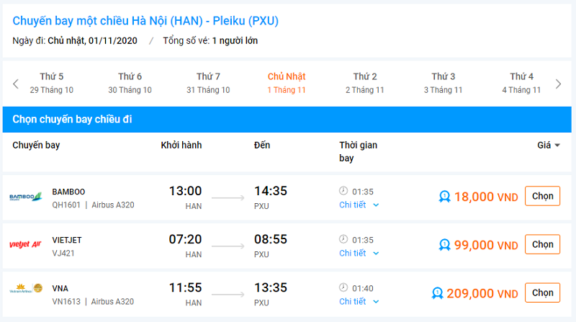Expand Chi tiết for the VNA flight
This screenshot has width=576, height=322.
(x=359, y=301)
